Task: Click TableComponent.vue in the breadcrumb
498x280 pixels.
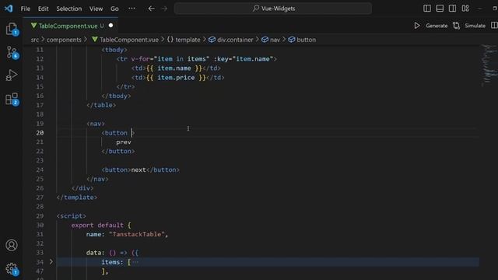Action: pyautogui.click(x=129, y=40)
